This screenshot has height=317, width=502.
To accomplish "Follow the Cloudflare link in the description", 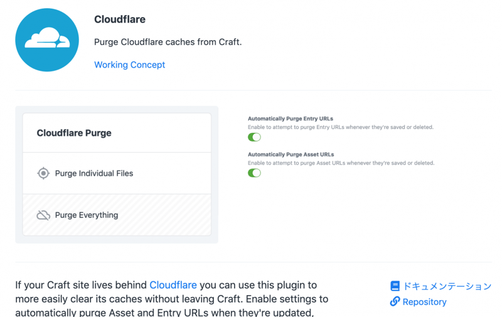I will (x=173, y=285).
